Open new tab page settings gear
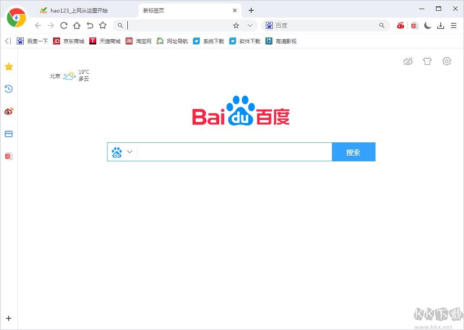The width and height of the screenshot is (464, 330). [x=447, y=61]
